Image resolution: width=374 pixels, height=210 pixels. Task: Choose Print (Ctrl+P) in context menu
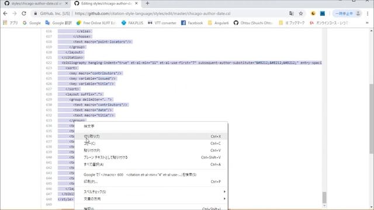click(x=151, y=181)
